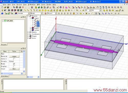Toggle the Solve Inside checkbox

pos(14,59)
